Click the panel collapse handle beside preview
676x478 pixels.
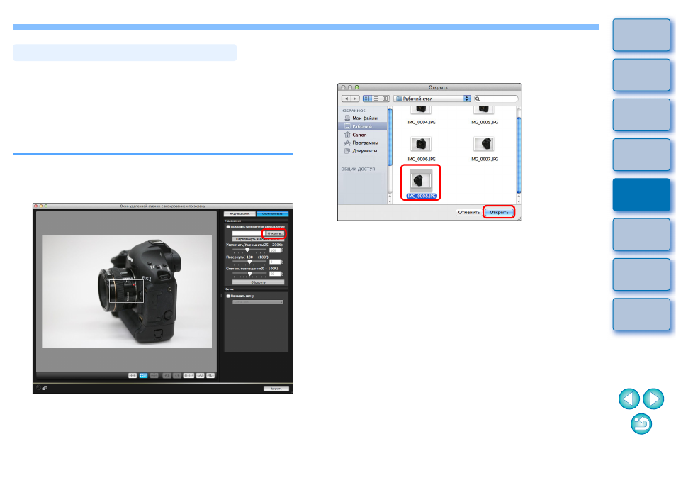click(222, 296)
